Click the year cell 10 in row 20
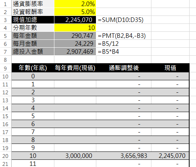 click(33, 156)
